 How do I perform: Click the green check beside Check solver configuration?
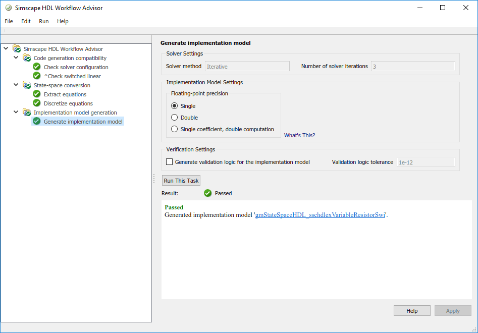point(36,67)
